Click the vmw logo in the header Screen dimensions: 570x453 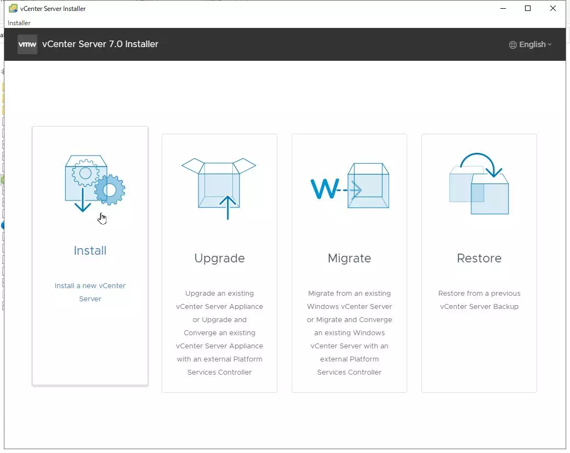27,44
